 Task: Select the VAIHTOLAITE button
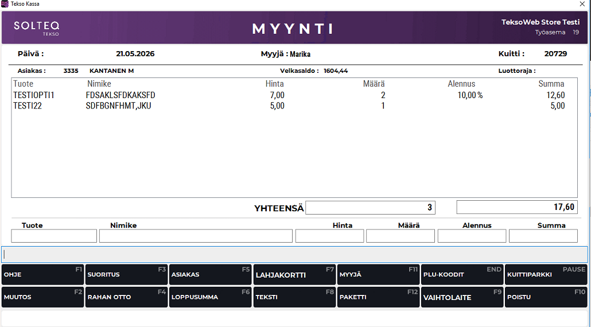tap(462, 297)
